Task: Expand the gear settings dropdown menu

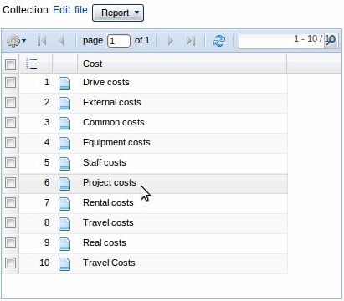Action: tap(17, 41)
